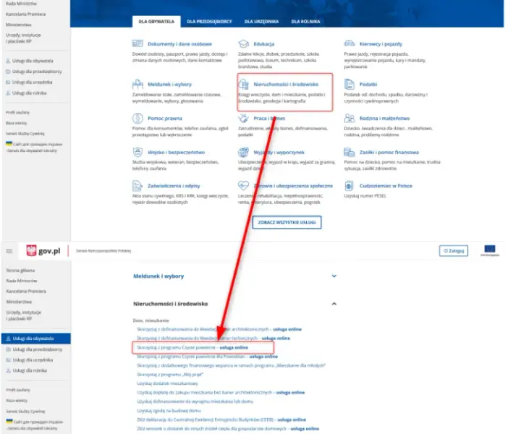Screen dimensions: 521x434
Task: Open Skorzystaj z programu Mój prąd link
Action: (170, 375)
